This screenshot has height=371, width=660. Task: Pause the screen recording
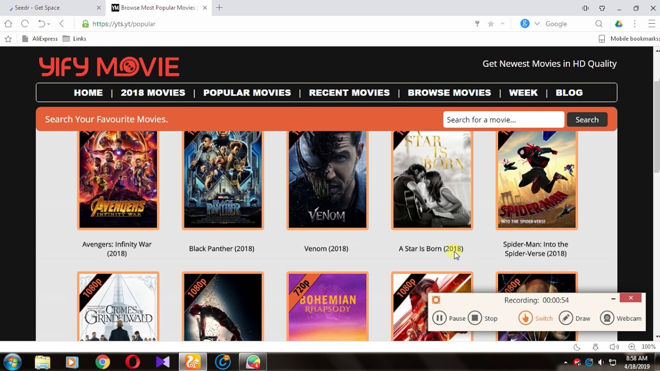coord(449,318)
